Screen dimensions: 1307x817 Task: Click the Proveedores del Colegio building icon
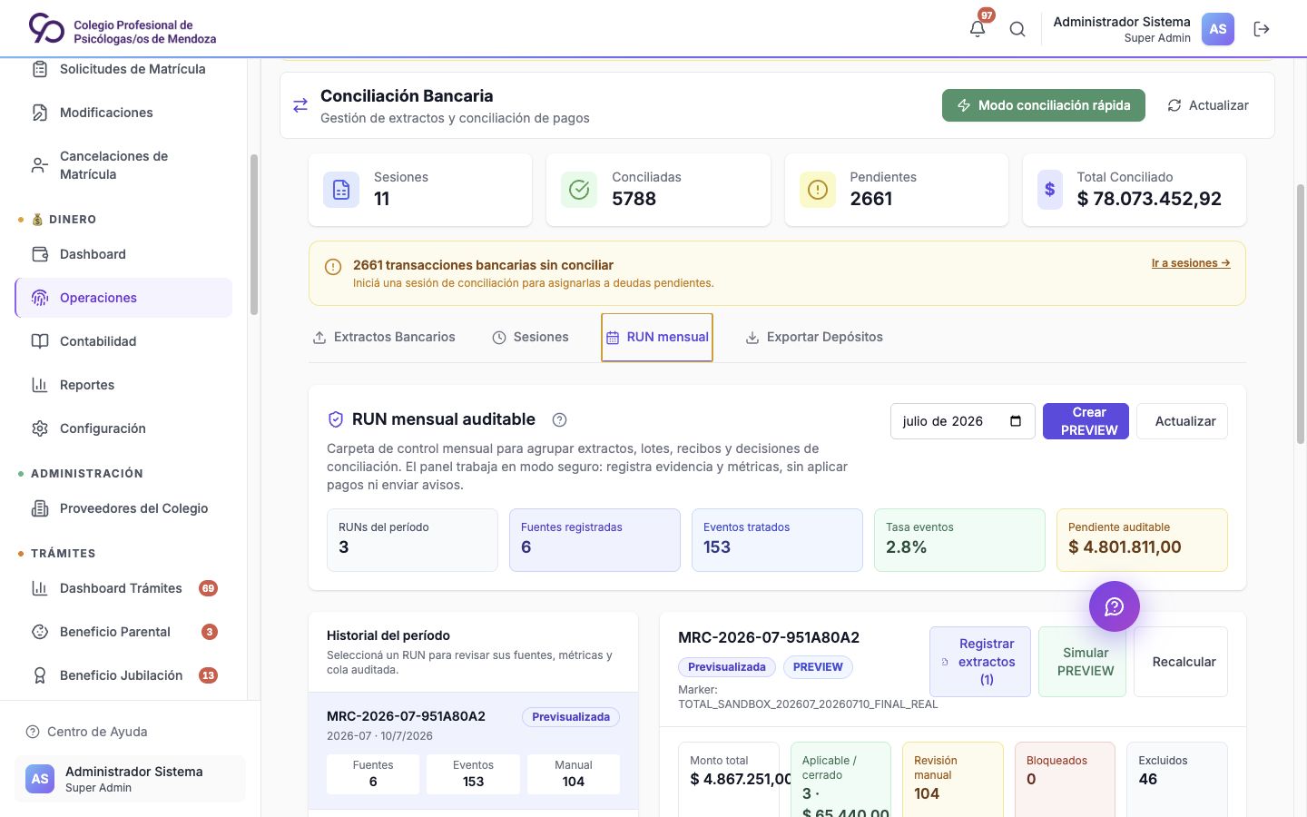[40, 508]
